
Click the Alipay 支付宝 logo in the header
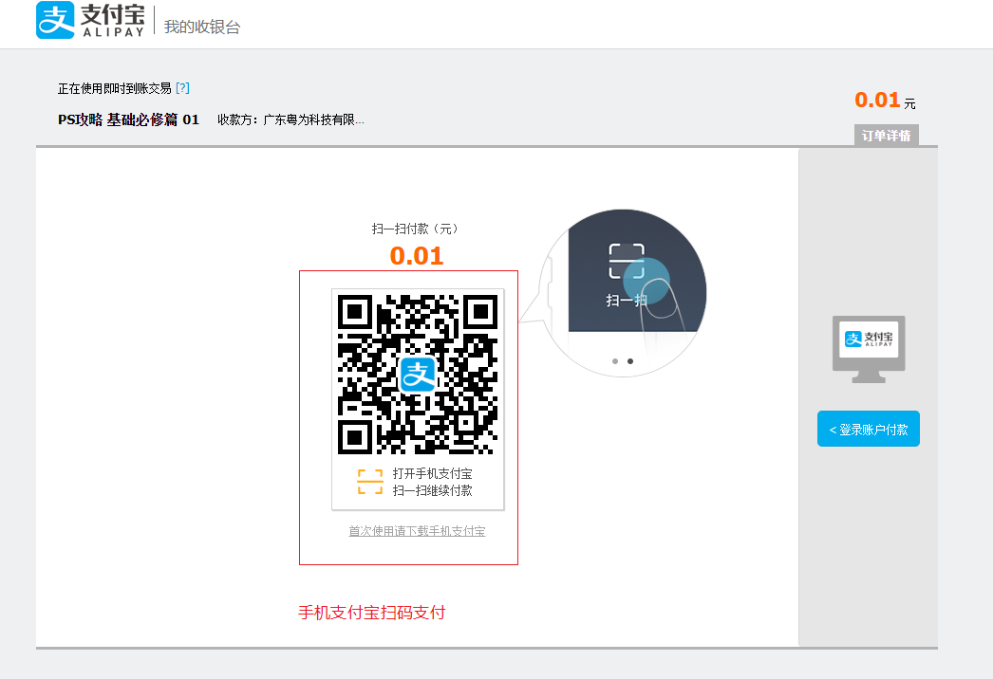coord(90,20)
